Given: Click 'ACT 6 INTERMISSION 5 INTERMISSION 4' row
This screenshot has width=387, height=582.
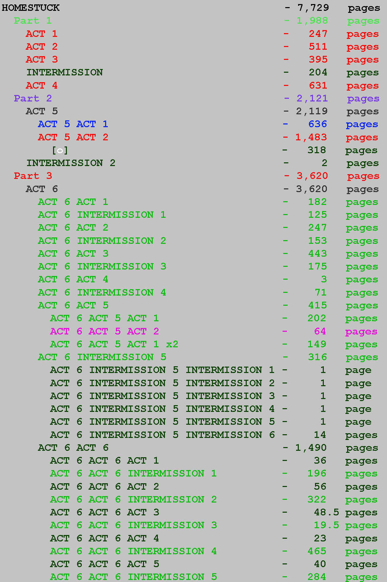Looking at the screenshot, I should click(162, 409).
